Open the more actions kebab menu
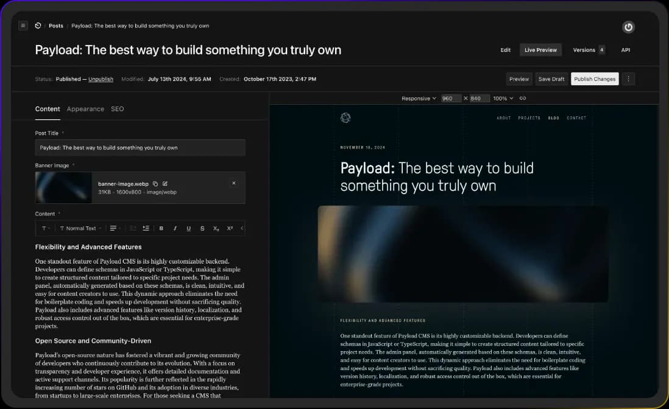 click(628, 79)
